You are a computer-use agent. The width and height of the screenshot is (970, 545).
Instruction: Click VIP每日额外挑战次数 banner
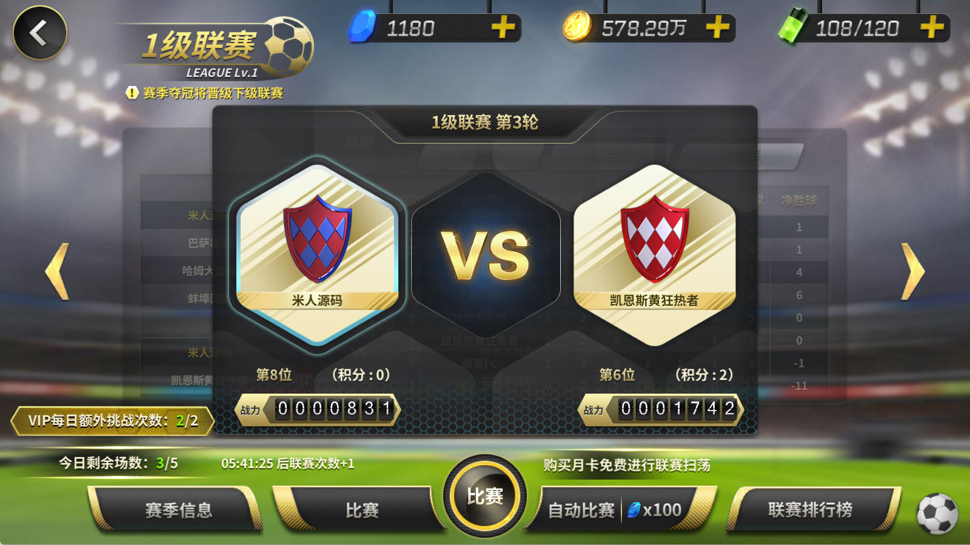113,421
